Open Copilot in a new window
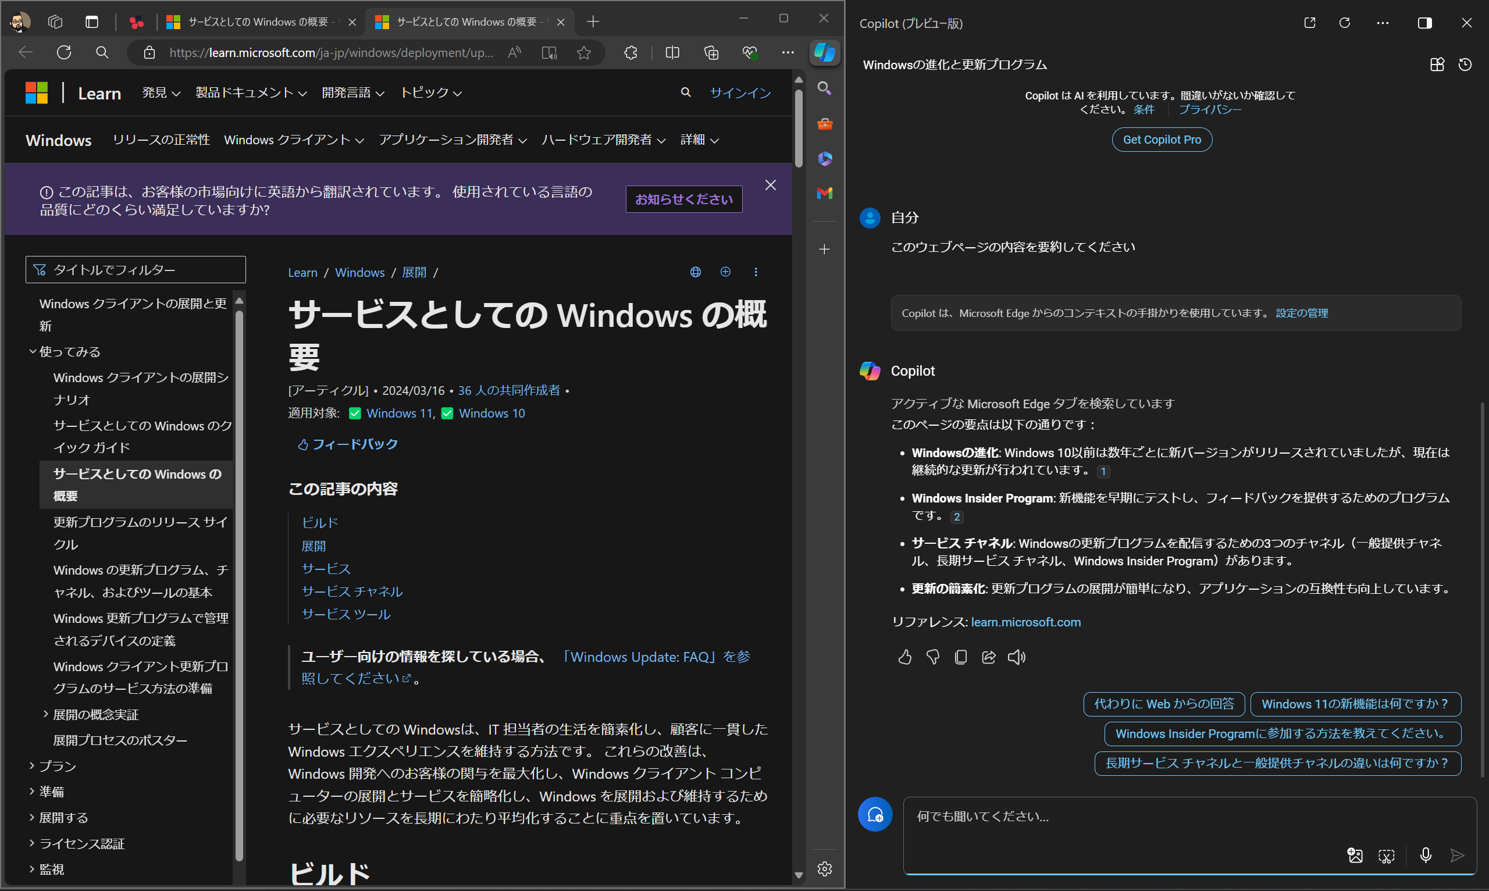Screen dimensions: 1489x891 (1310, 23)
